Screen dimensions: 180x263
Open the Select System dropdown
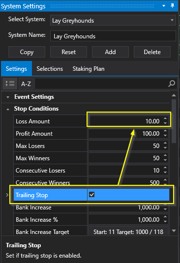coord(113,20)
